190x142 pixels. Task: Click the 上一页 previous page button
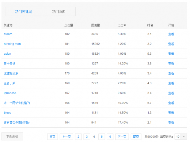point(66,137)
